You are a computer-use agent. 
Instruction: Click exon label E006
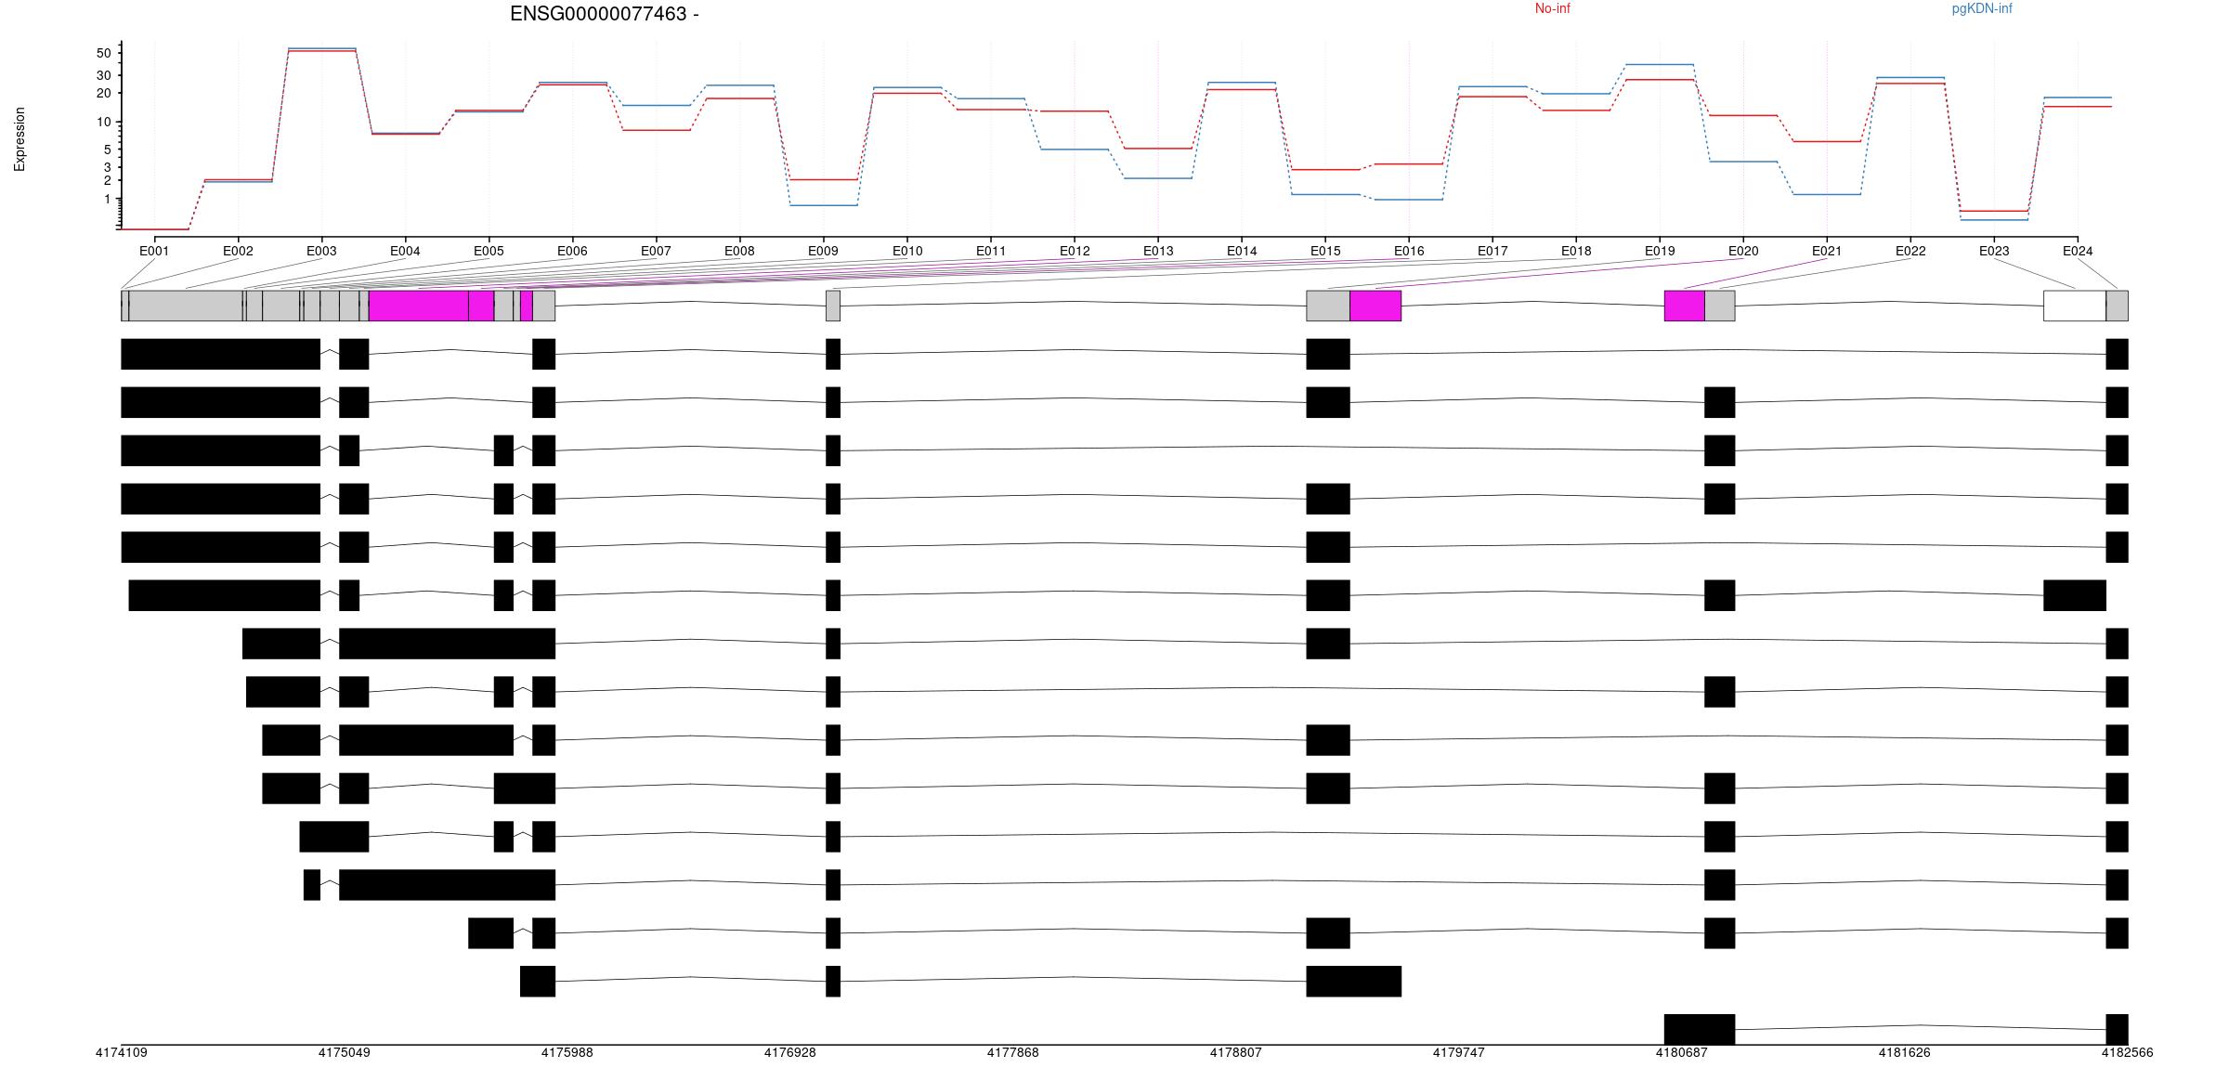(x=572, y=251)
